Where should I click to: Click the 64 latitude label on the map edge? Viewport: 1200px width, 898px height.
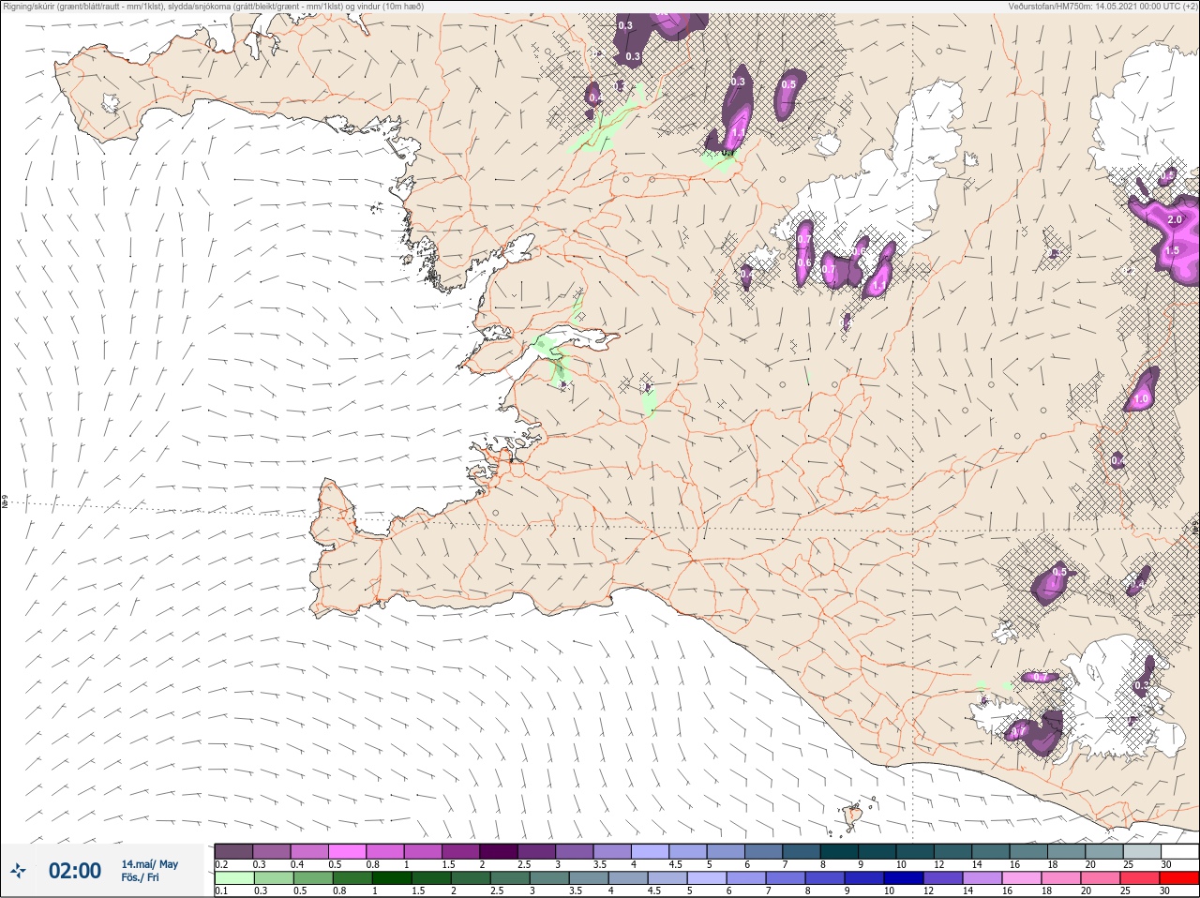click(x=5, y=503)
